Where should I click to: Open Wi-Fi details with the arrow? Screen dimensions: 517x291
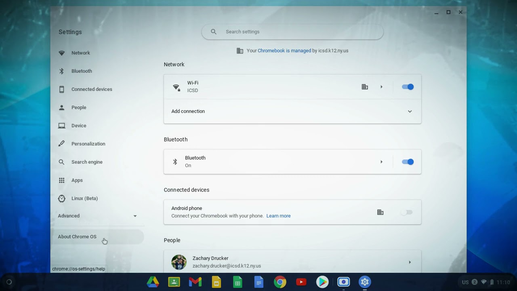pyautogui.click(x=381, y=87)
